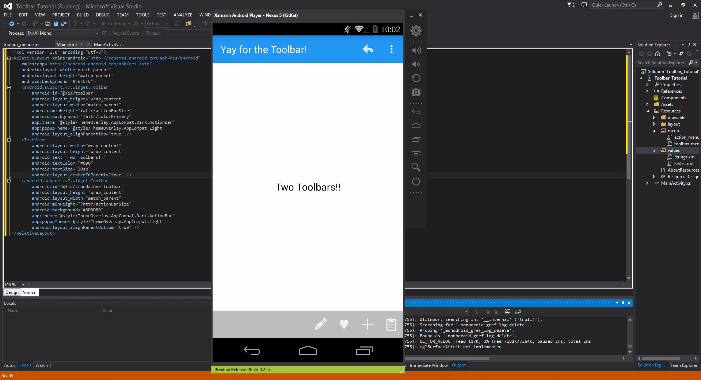
Task: Click the emulator settings gear icon
Action: pos(416,31)
